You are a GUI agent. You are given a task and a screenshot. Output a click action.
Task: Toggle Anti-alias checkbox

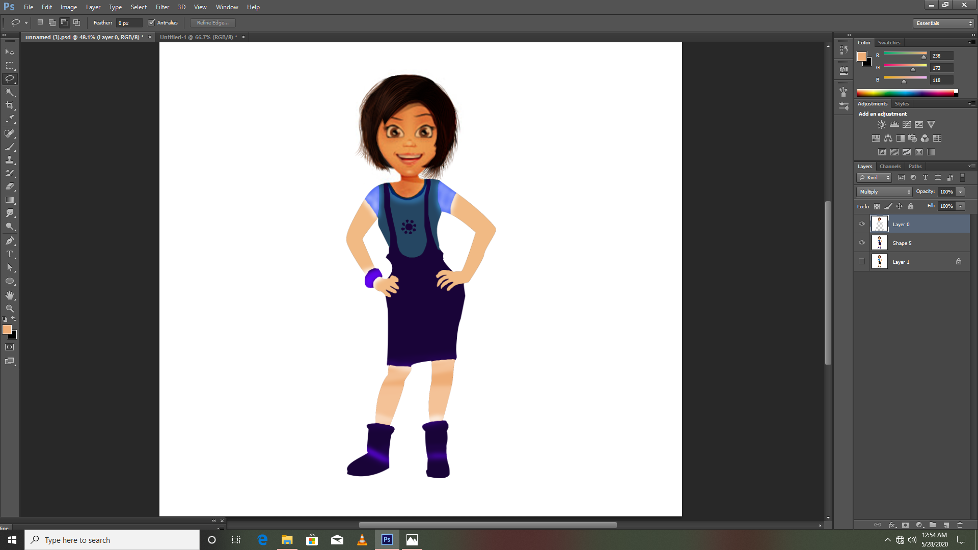tap(151, 22)
